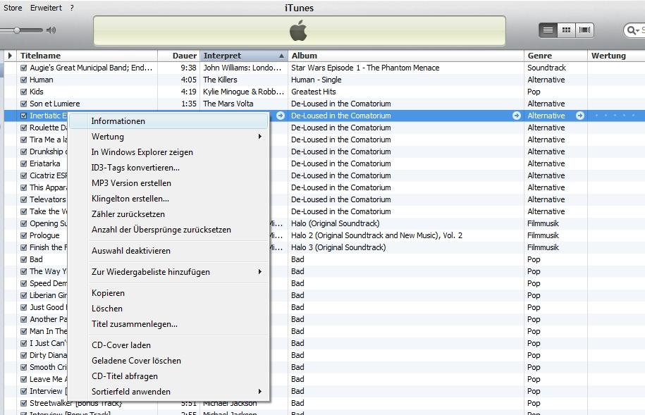Click the speaker volume icon

pyautogui.click(x=51, y=30)
